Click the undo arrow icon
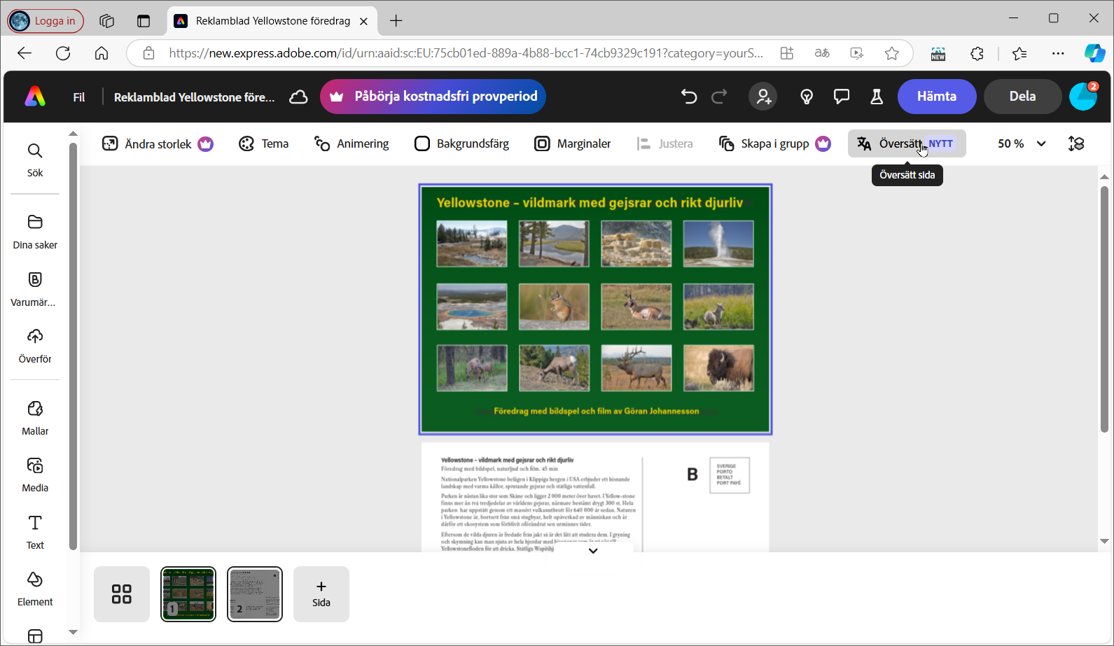 tap(689, 97)
